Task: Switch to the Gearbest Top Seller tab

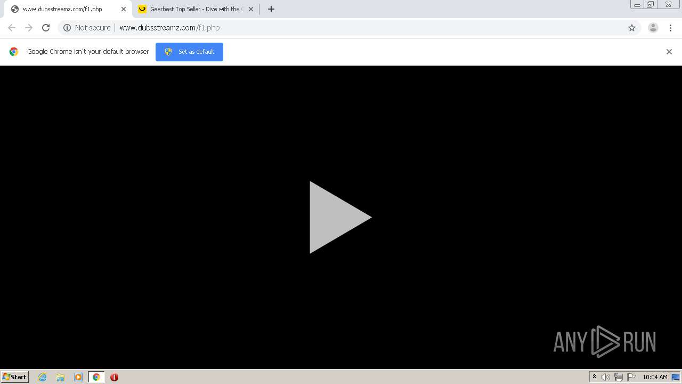Action: (x=196, y=9)
